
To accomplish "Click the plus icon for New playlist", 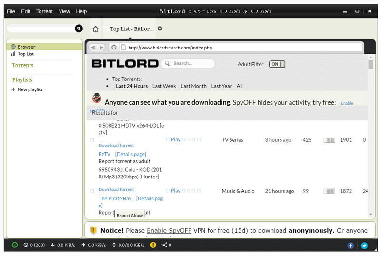I will point(13,89).
